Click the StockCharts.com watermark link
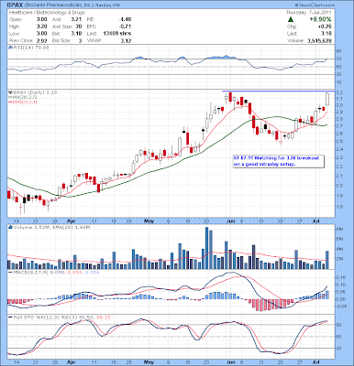 pos(315,5)
